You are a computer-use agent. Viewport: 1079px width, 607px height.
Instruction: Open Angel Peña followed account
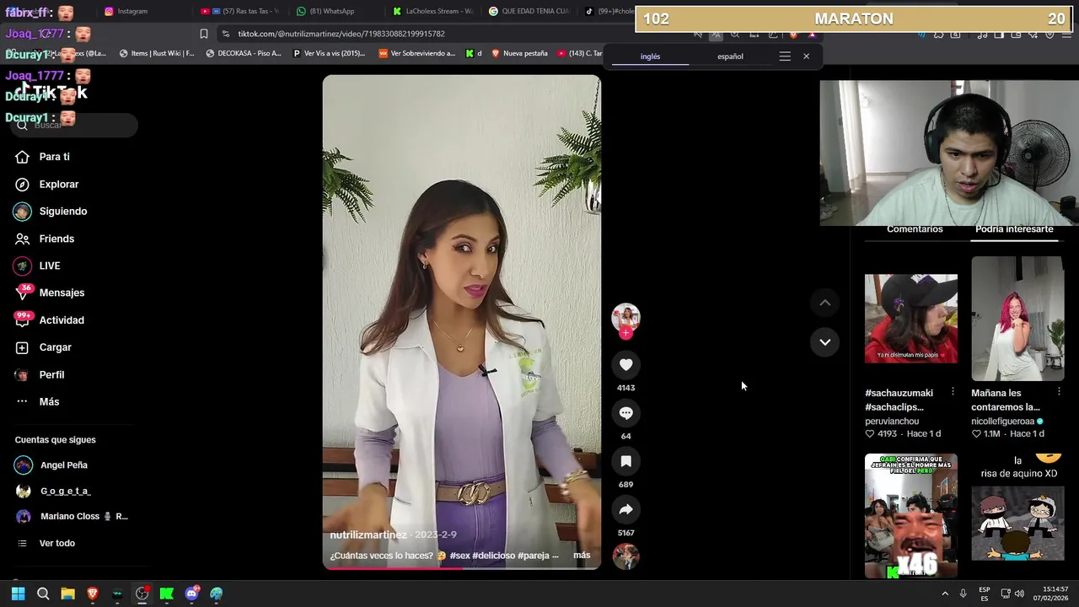coord(64,465)
